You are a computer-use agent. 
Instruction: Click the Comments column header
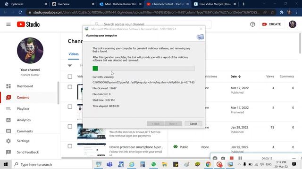pyautogui.click(x=287, y=77)
